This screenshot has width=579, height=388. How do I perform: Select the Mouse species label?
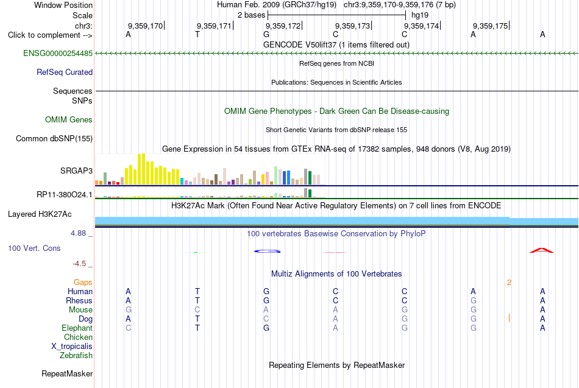click(80, 310)
